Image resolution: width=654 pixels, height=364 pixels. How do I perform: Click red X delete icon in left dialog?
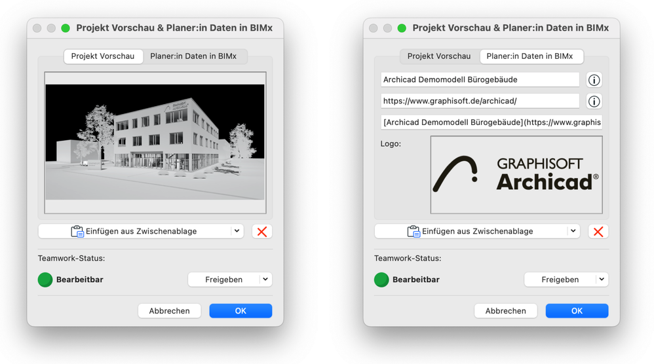tap(262, 232)
